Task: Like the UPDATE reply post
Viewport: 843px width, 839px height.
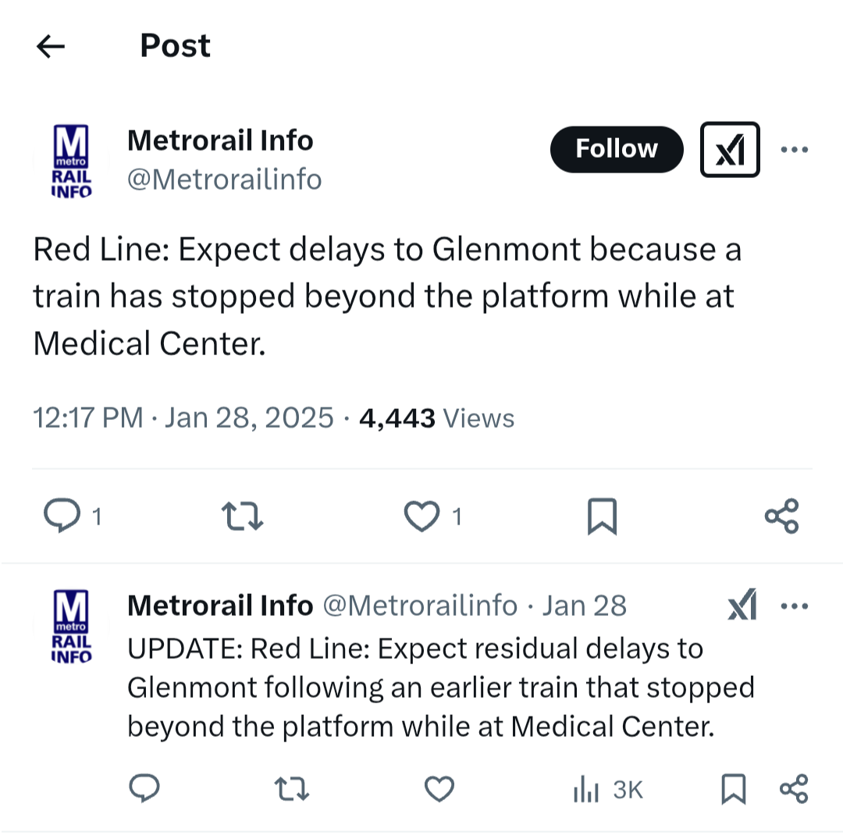Action: 439,790
